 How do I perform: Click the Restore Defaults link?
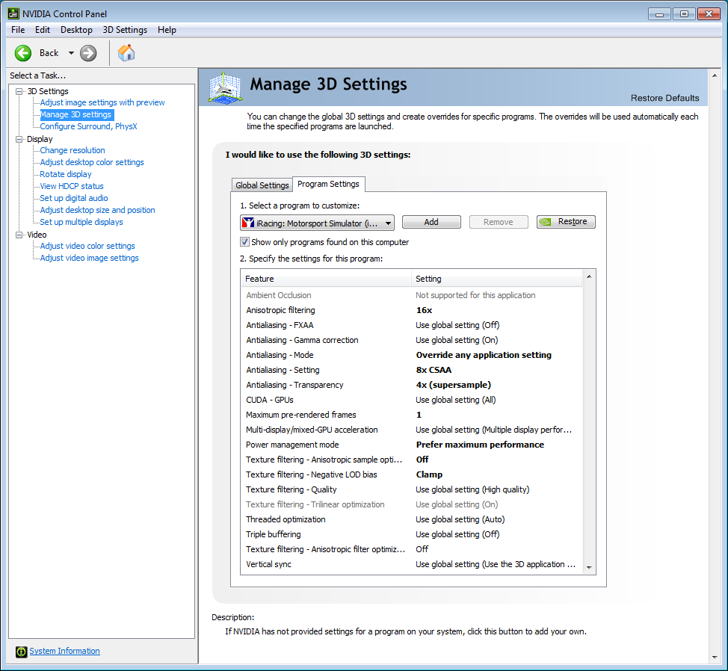[664, 98]
